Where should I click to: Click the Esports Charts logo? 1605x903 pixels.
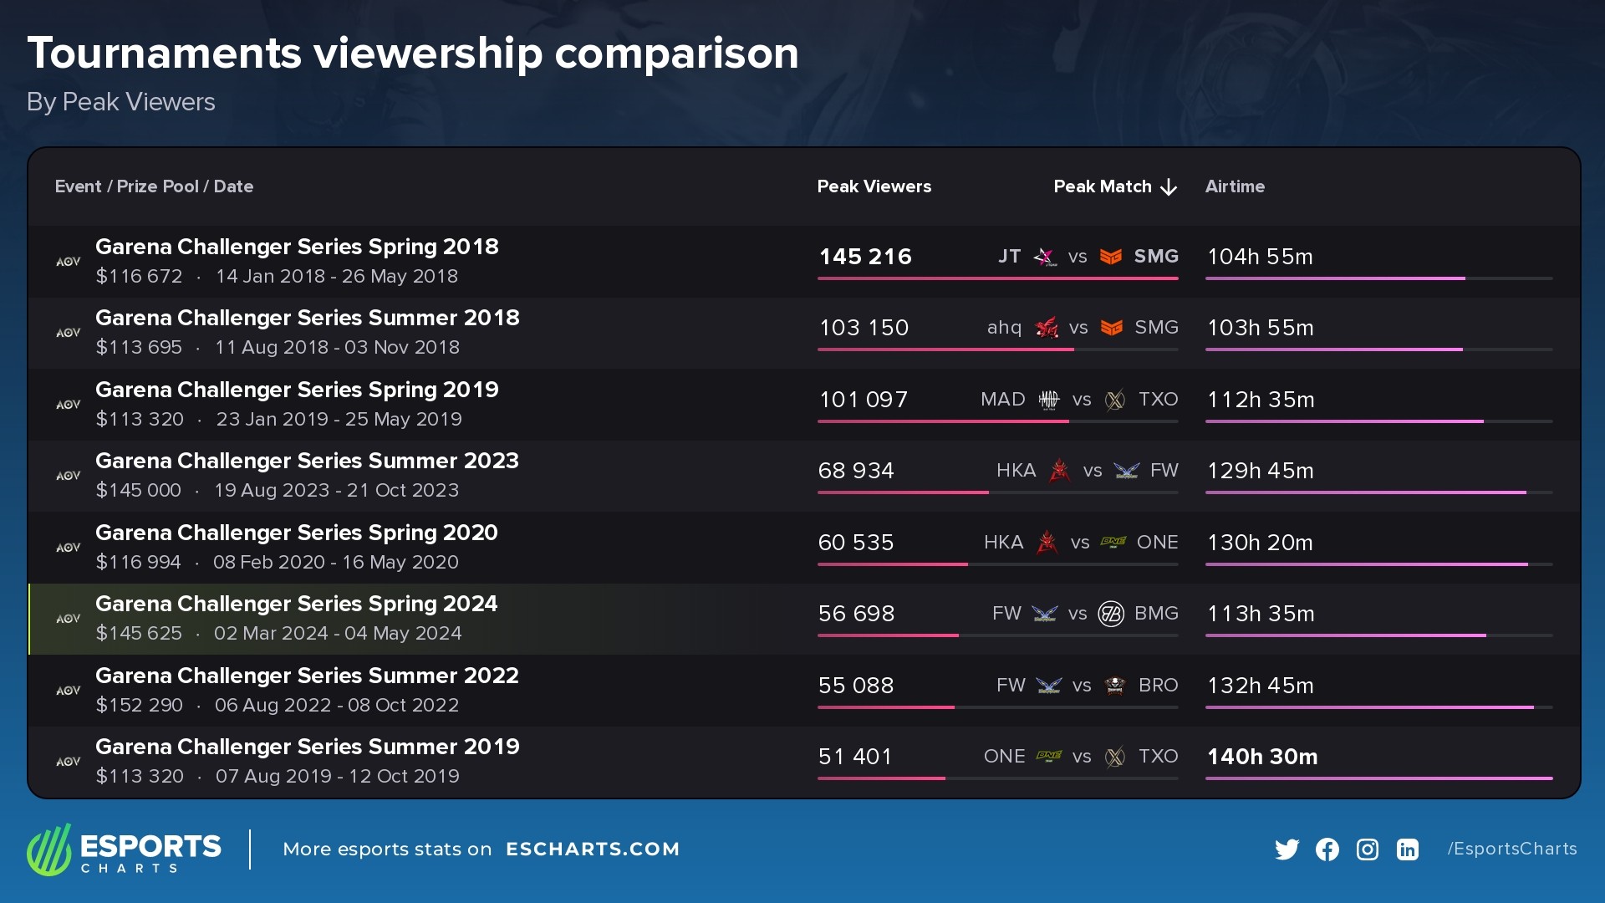124,849
